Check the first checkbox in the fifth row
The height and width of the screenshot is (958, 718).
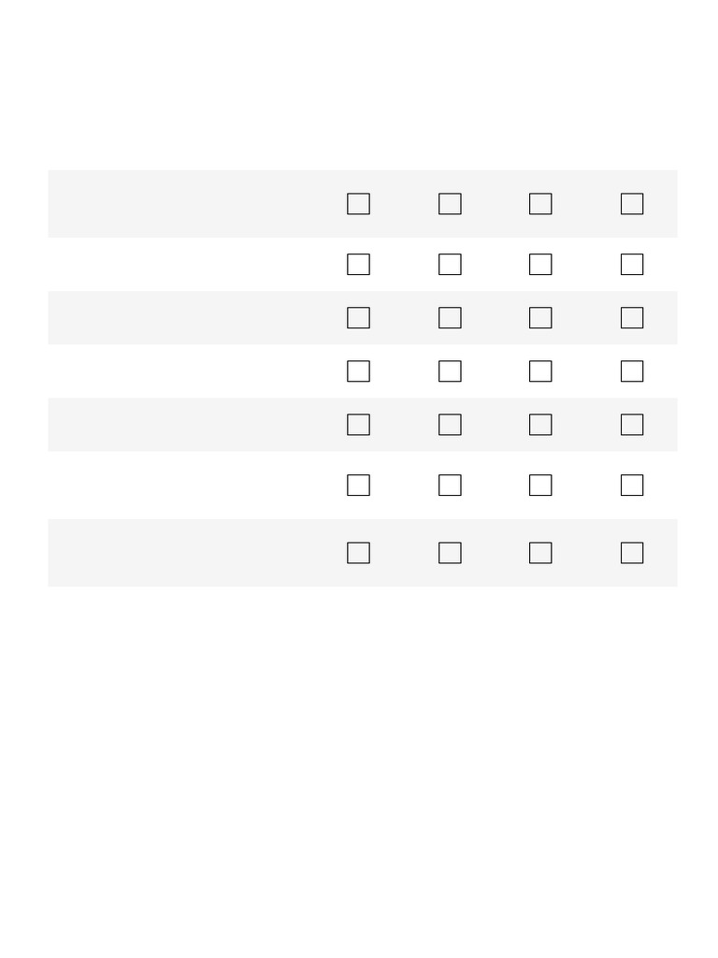358,425
